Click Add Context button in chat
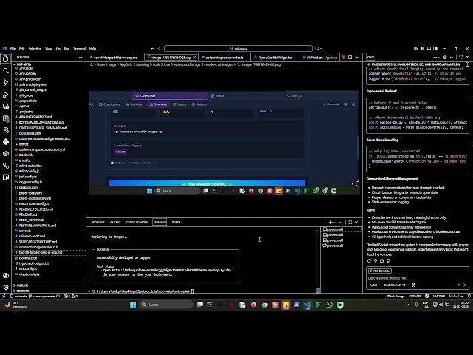This screenshot has height=355, width=473. (x=380, y=271)
